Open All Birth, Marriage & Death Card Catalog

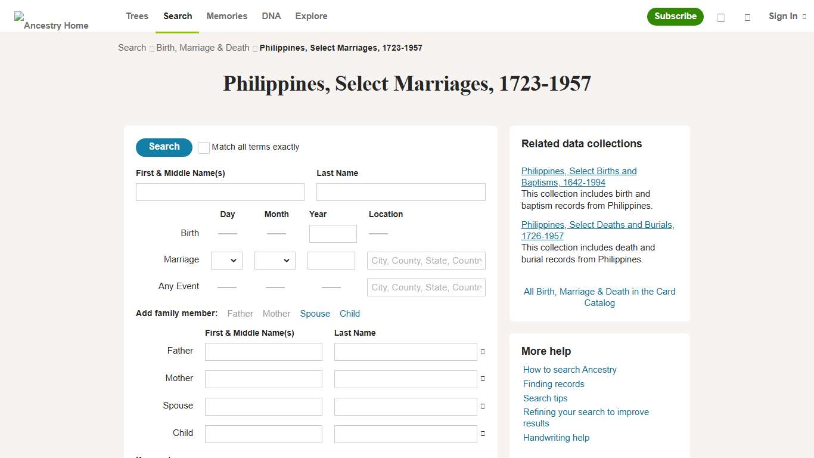[x=599, y=297]
